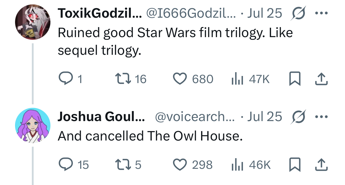Screen dimensions: 345x185
Task: Retweet The Owl House tweet
Action: (128, 165)
